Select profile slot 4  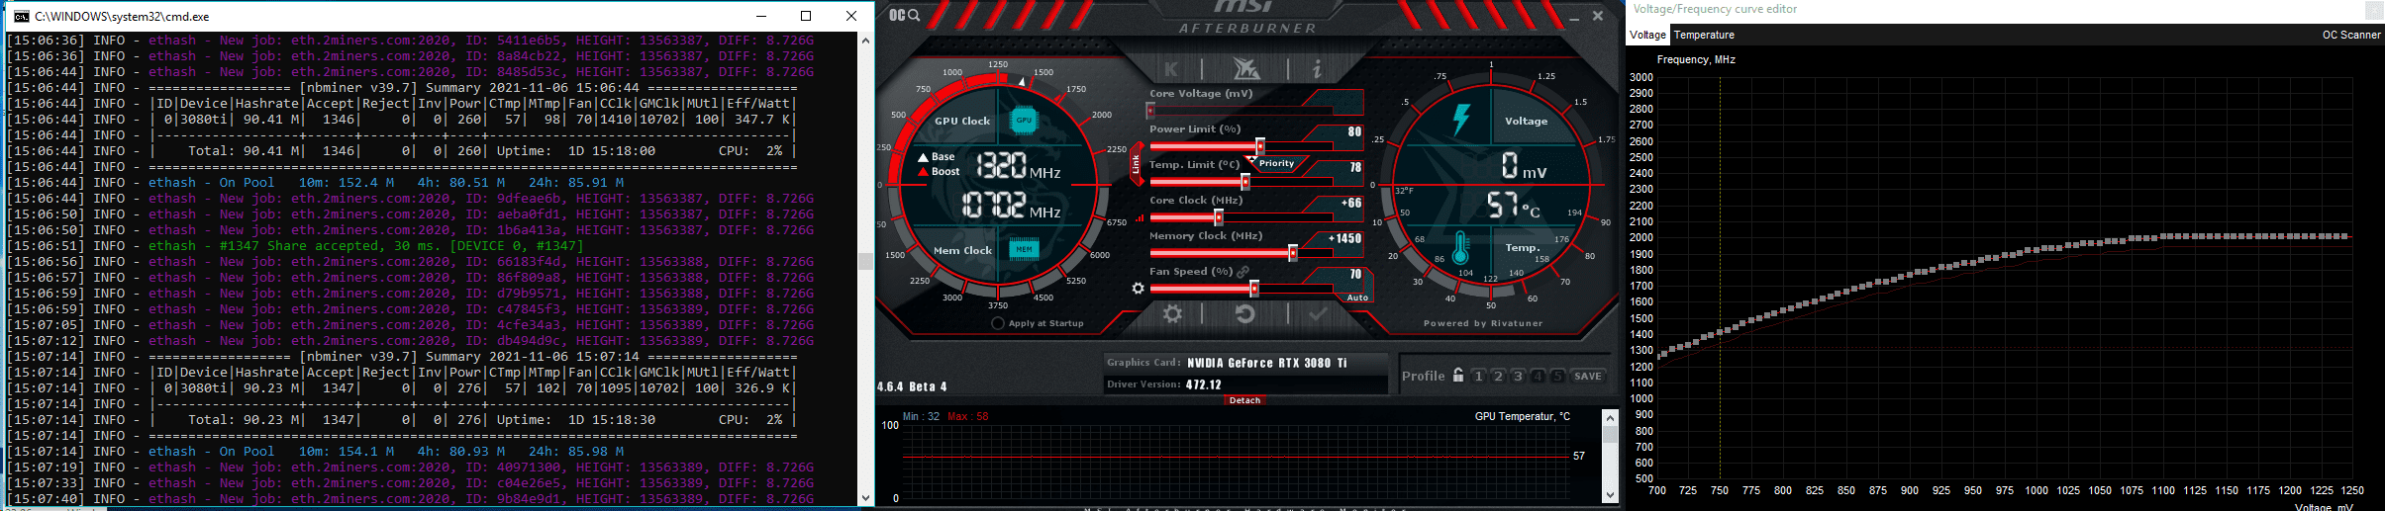[1538, 376]
